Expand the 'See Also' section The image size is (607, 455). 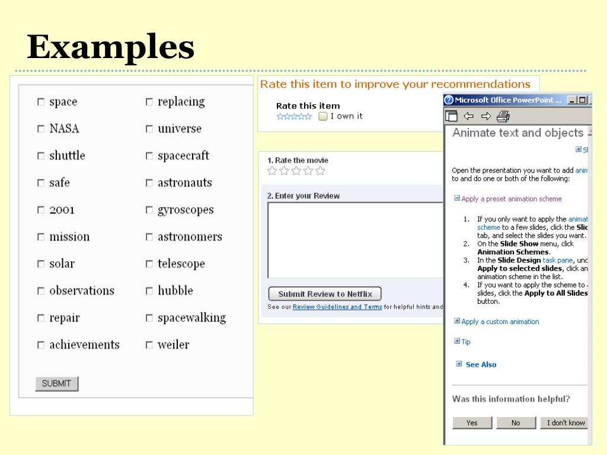coord(459,364)
